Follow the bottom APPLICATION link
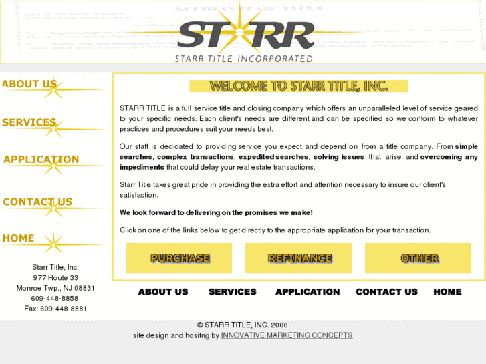This screenshot has height=364, width=486. coord(308,291)
